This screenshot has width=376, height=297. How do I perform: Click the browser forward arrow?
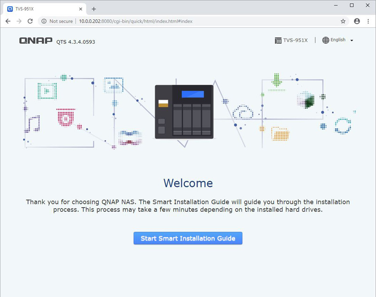[x=19, y=21]
